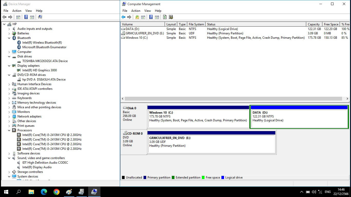Toggle console tree icon in Device Manager toolbar
The height and width of the screenshot is (197, 351).
point(18,17)
